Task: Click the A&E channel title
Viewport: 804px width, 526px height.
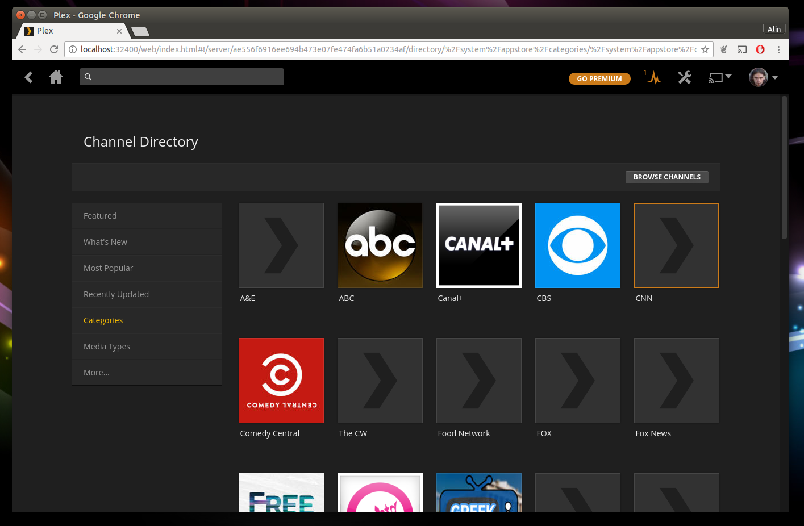Action: point(248,298)
